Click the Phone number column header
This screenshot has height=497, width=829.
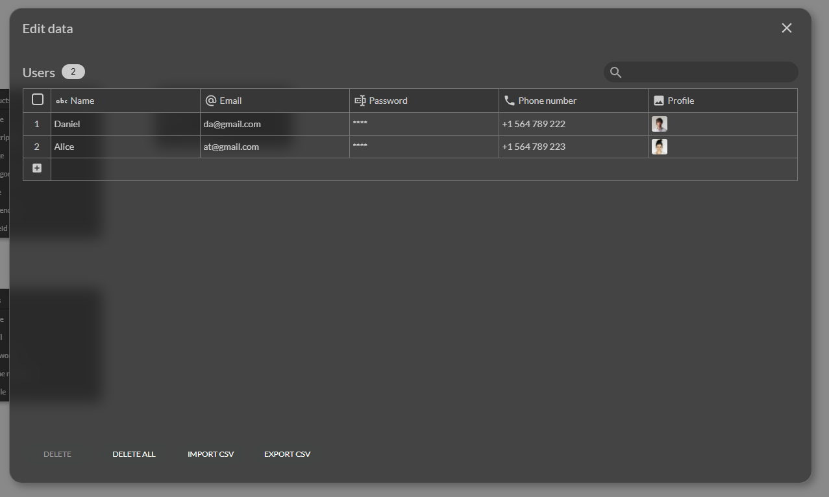coord(574,101)
